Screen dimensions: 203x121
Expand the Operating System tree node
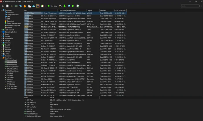coord(1,32)
